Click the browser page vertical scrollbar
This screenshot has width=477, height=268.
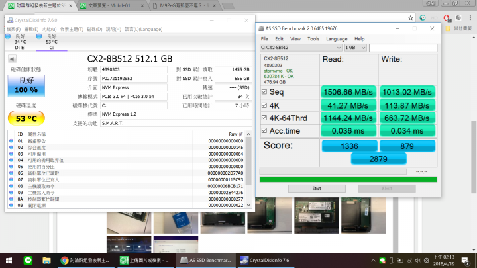(x=474, y=156)
